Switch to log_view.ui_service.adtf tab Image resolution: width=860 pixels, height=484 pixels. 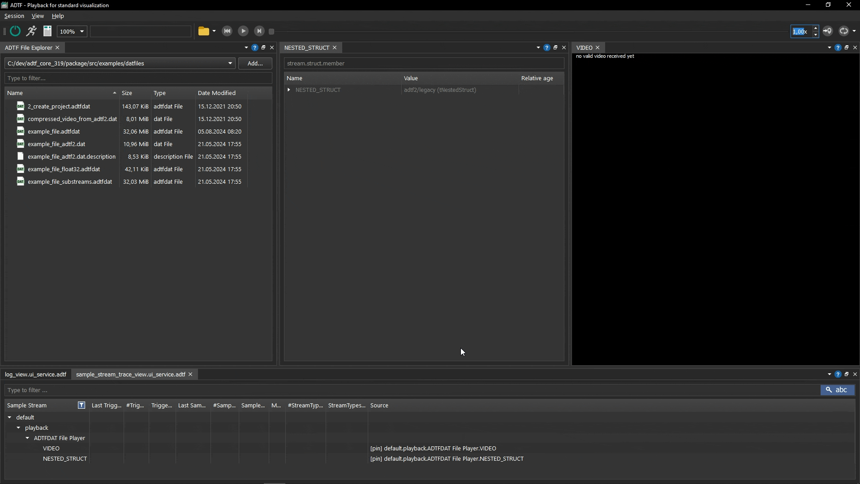click(36, 374)
